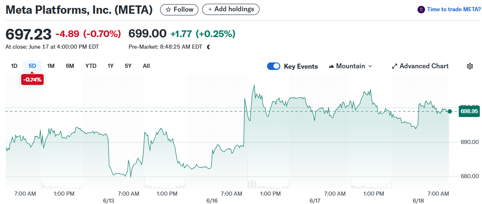Click the 680.00 axis value
This screenshot has height=204, width=482.
pyautogui.click(x=469, y=176)
